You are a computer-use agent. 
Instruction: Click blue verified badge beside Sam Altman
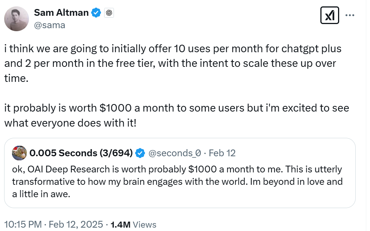(x=97, y=13)
